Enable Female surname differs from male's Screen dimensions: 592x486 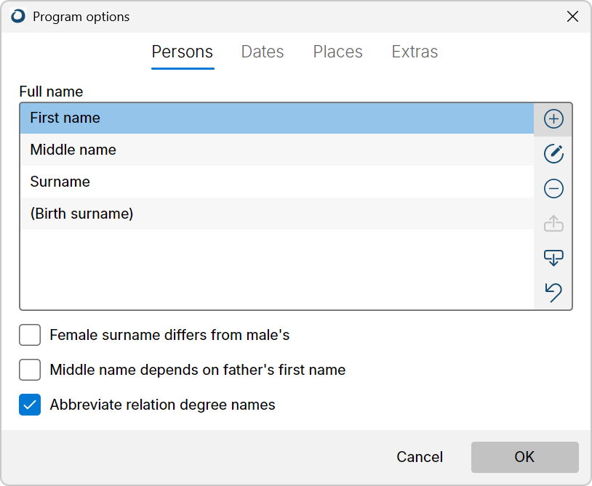coord(30,335)
